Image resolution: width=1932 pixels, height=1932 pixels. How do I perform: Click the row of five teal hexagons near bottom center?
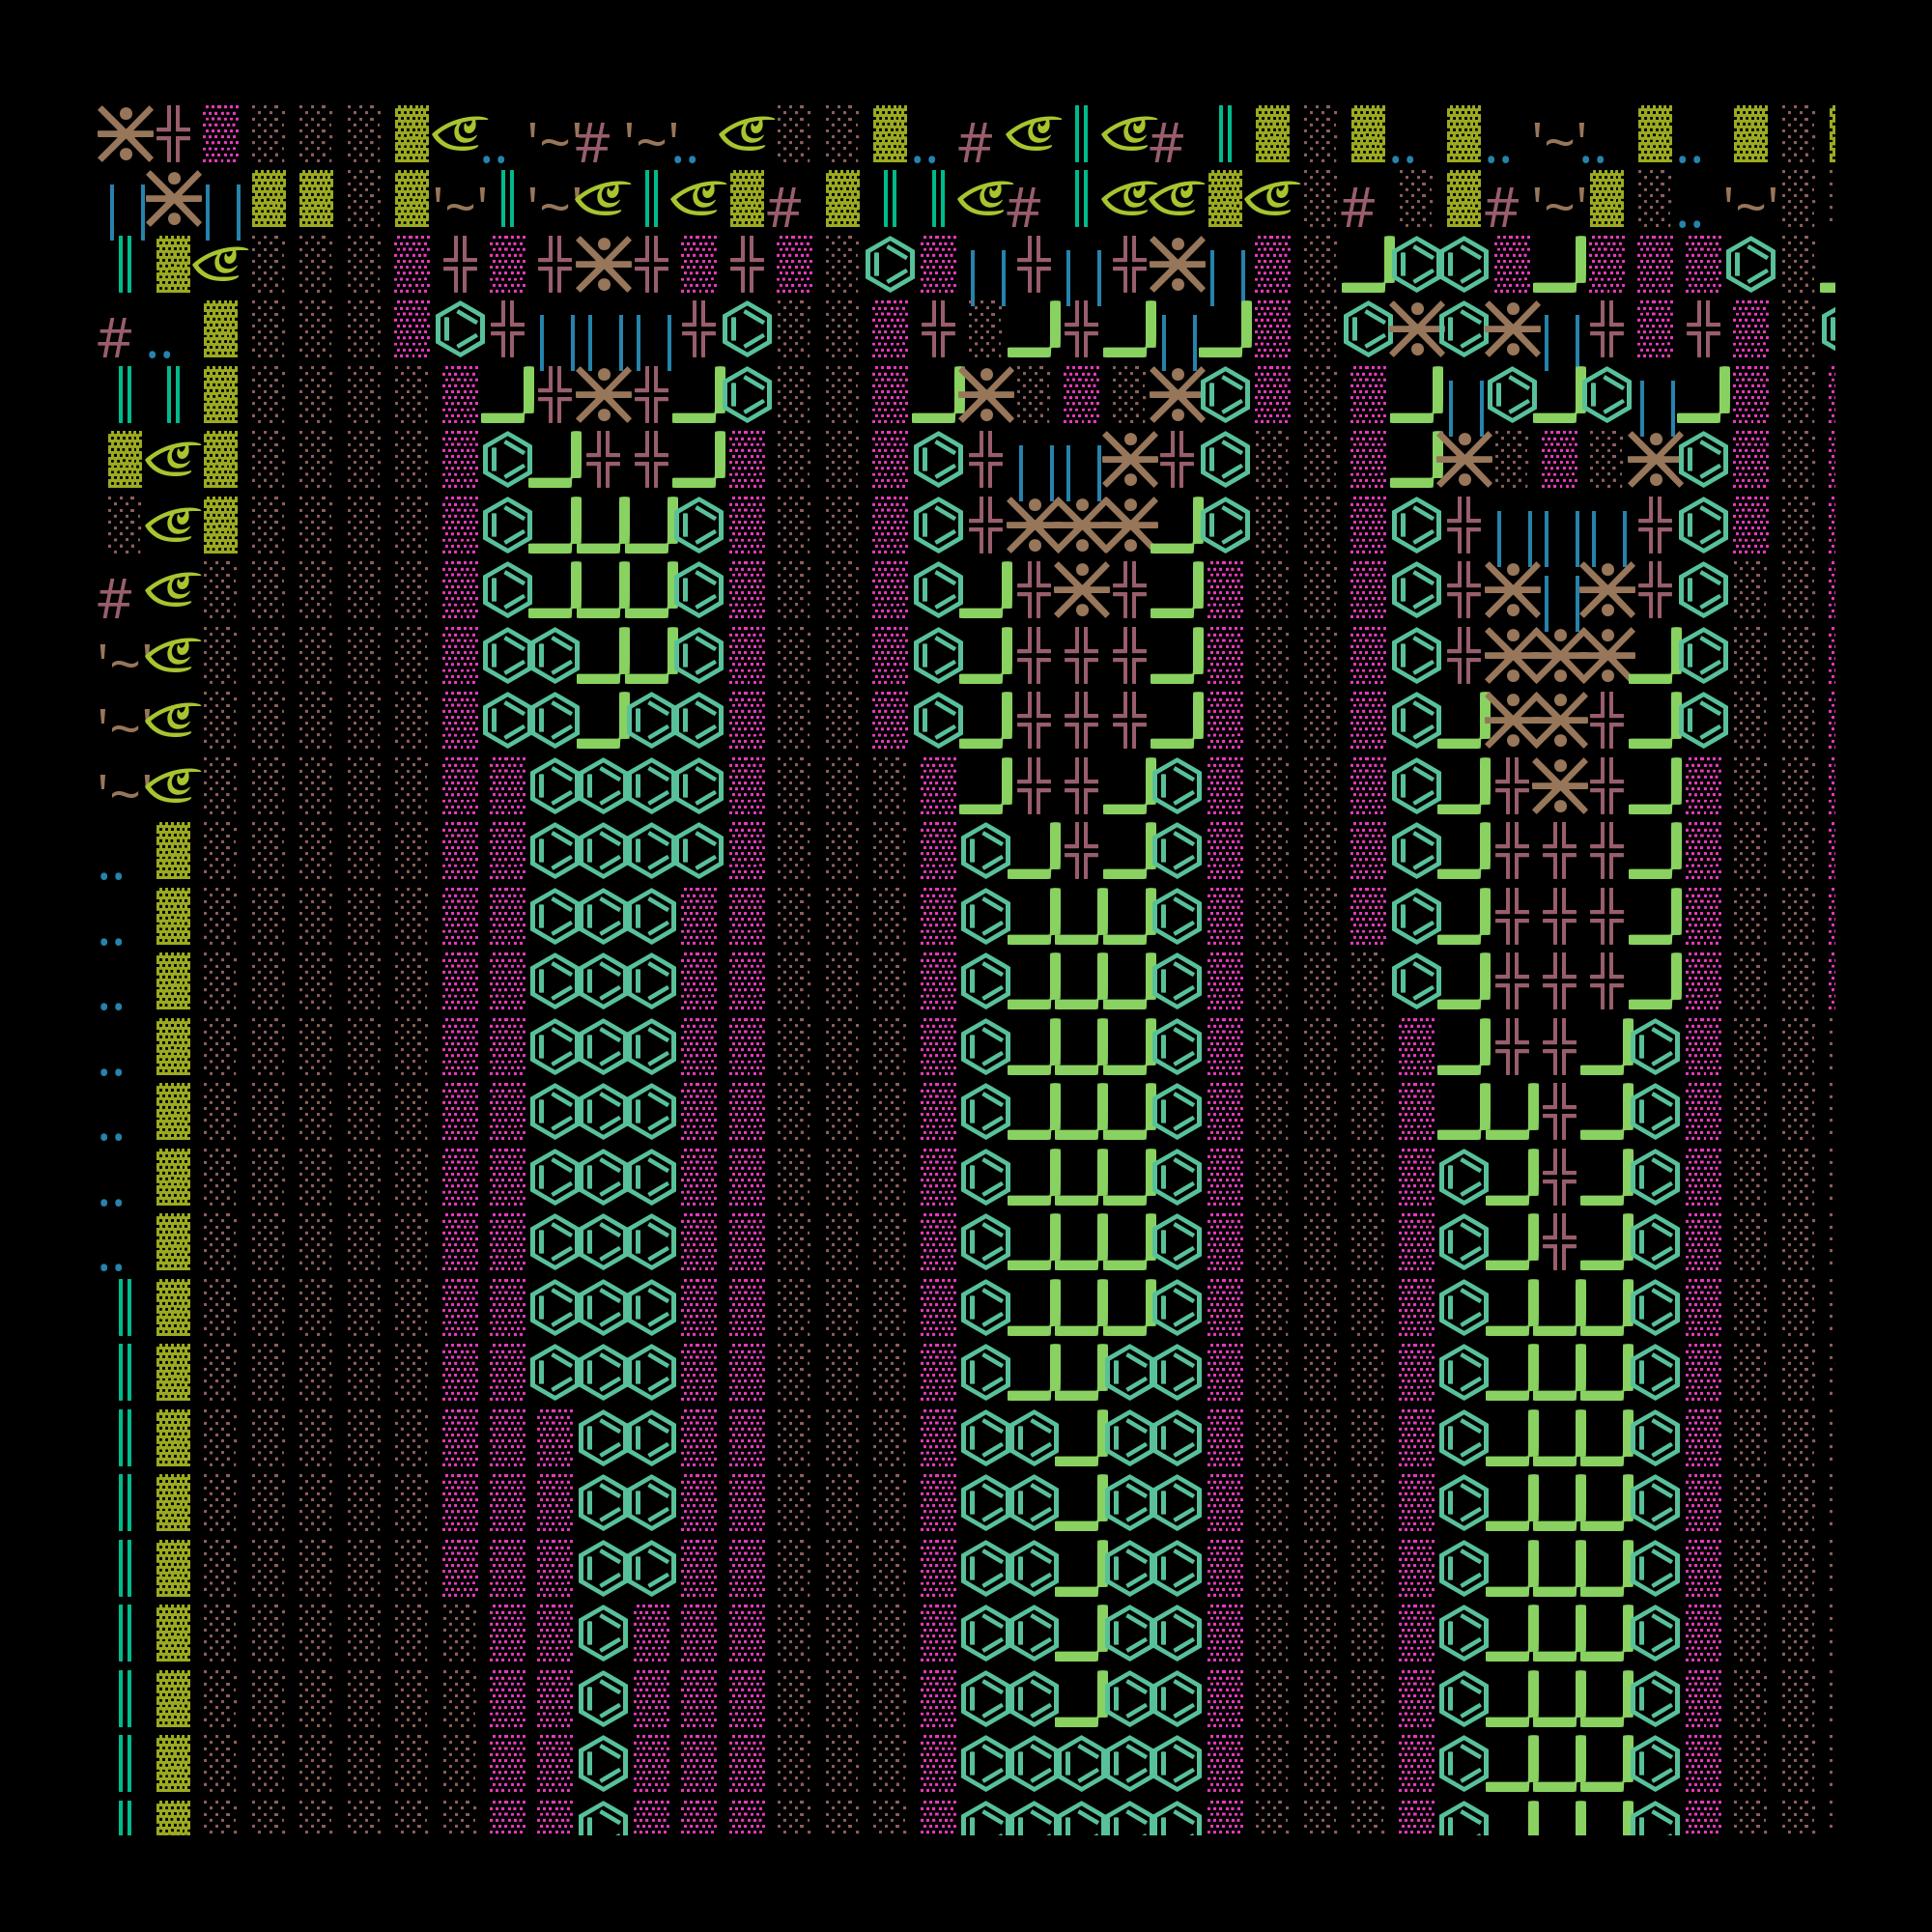tap(1081, 1764)
